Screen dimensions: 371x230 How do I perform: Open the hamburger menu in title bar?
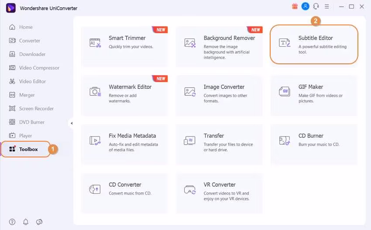(x=327, y=7)
